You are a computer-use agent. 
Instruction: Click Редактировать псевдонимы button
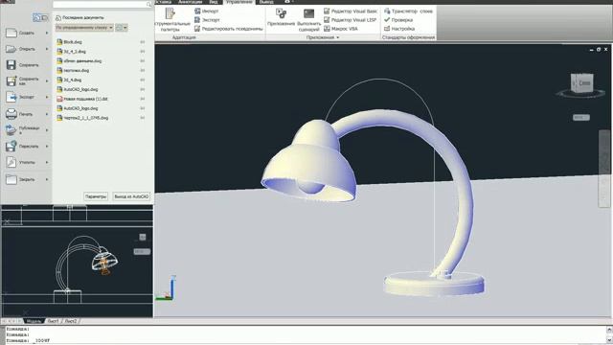(229, 29)
